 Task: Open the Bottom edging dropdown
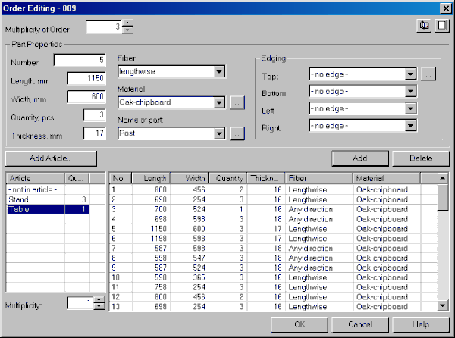[410, 91]
